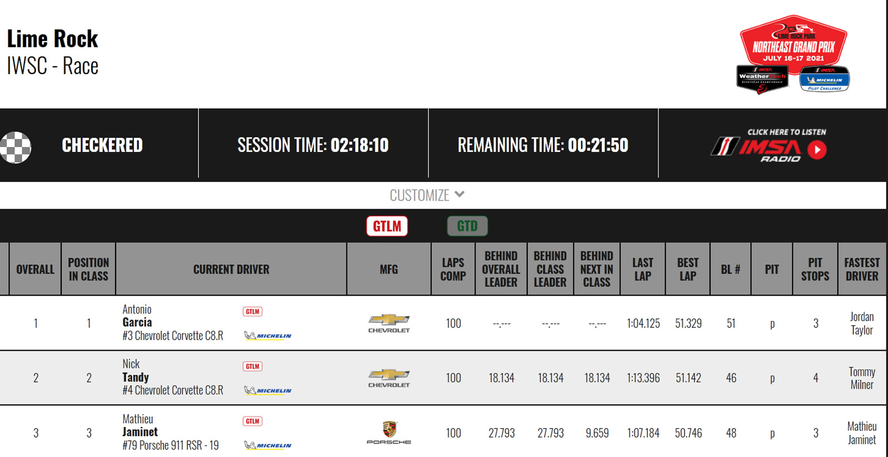Click the Pit Stops column header
Image resolution: width=888 pixels, height=457 pixels.
click(815, 269)
